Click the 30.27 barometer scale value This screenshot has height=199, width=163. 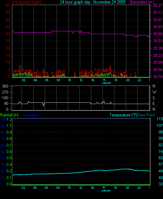[x=158, y=5]
